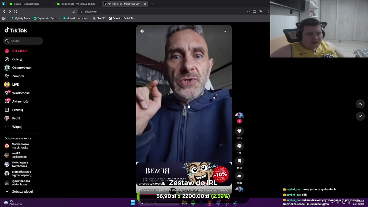Go to the next video arrow
The height and width of the screenshot is (207, 368).
[360, 116]
